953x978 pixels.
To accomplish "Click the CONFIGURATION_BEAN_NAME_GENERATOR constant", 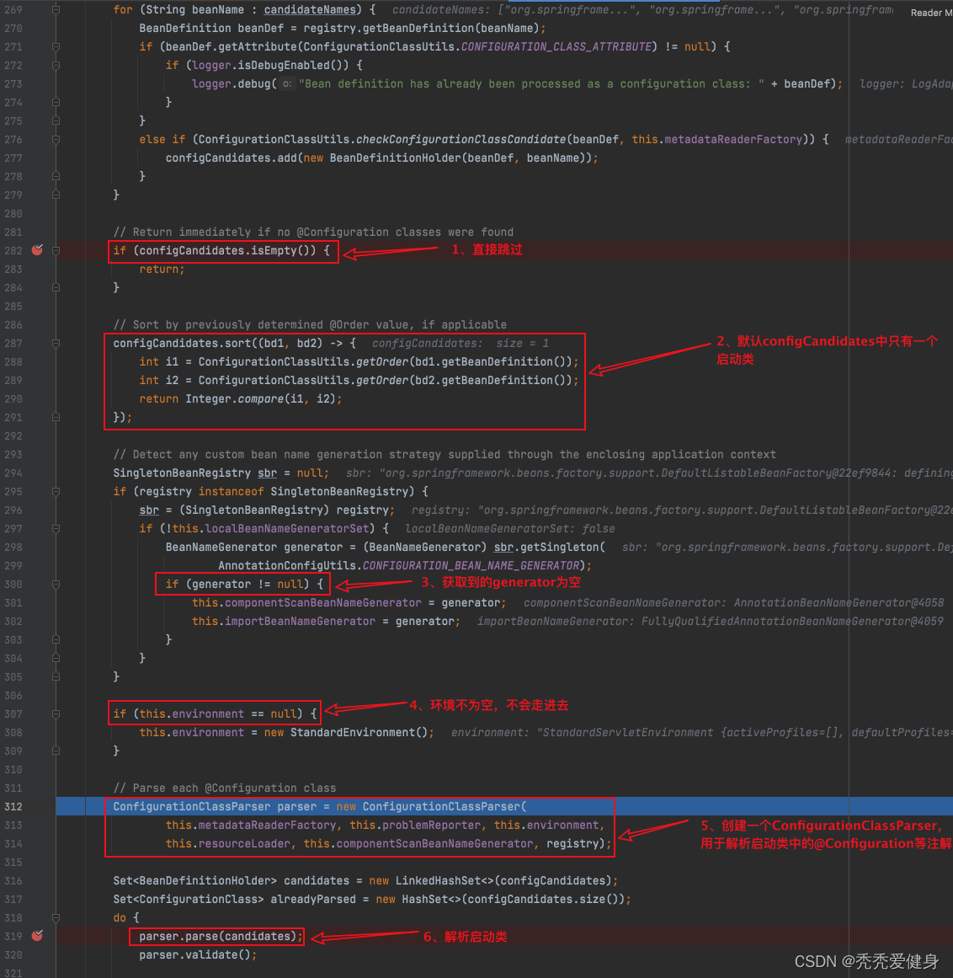I will tap(471, 565).
